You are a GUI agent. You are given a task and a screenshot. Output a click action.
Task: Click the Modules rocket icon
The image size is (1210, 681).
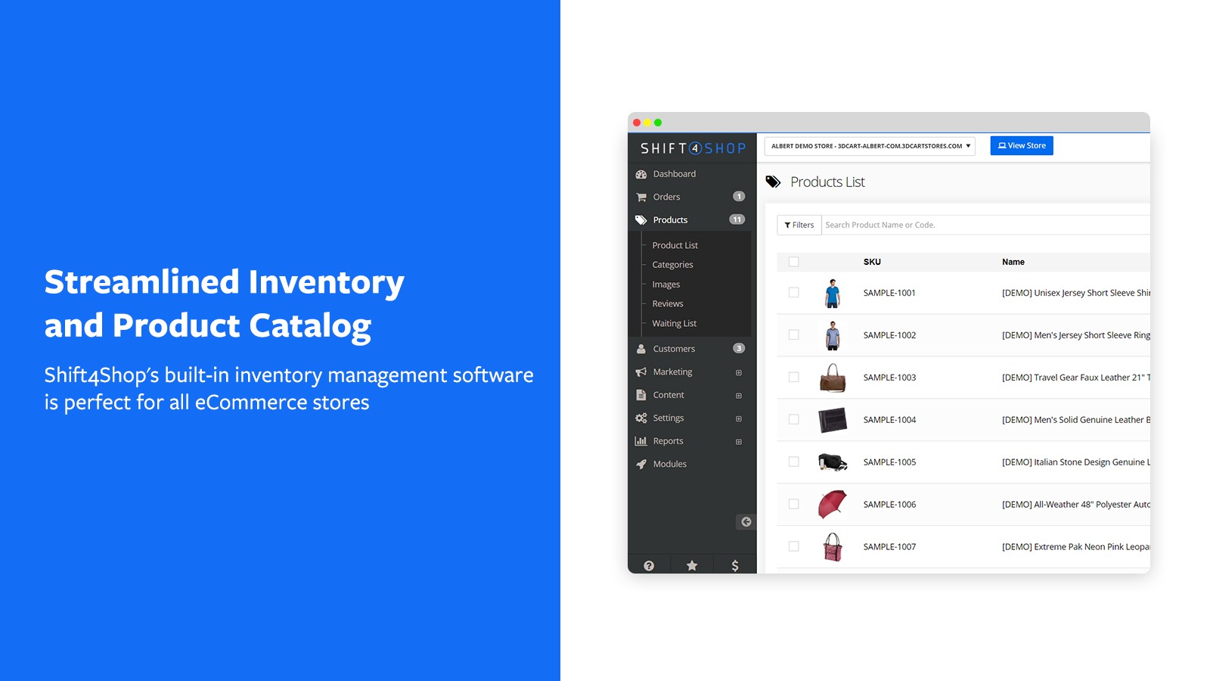pos(641,464)
